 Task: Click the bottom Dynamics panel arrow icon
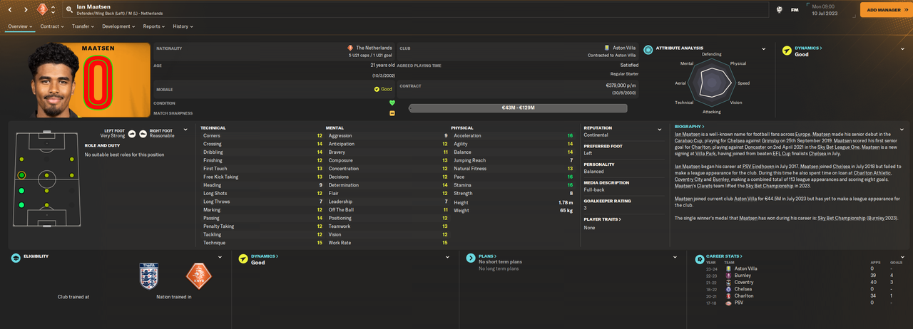[243, 258]
